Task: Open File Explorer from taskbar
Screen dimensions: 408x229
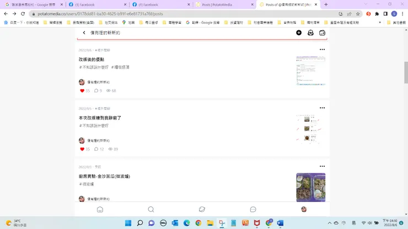Action: point(210,223)
